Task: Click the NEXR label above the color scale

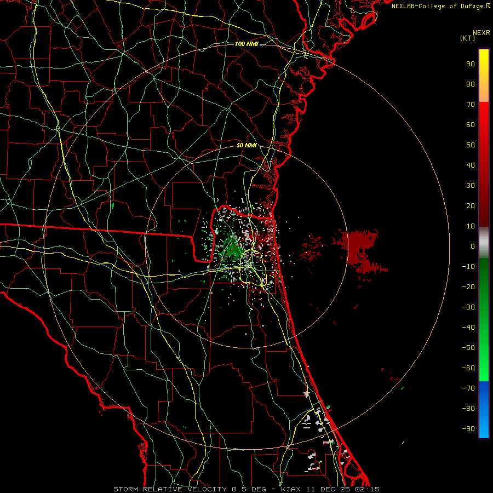Action: click(481, 33)
